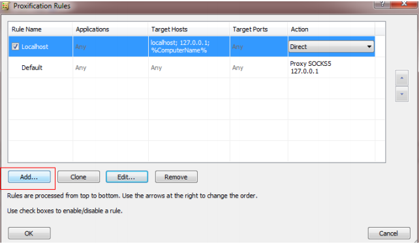The height and width of the screenshot is (244, 419).
Task: Edit the selected Localhost rule
Action: coord(127,177)
